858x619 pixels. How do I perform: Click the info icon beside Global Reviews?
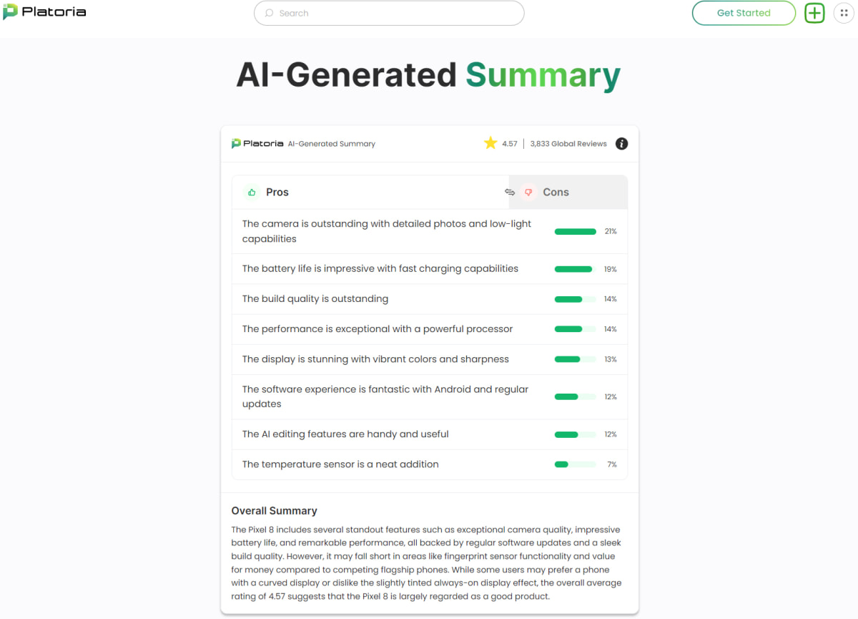tap(622, 144)
